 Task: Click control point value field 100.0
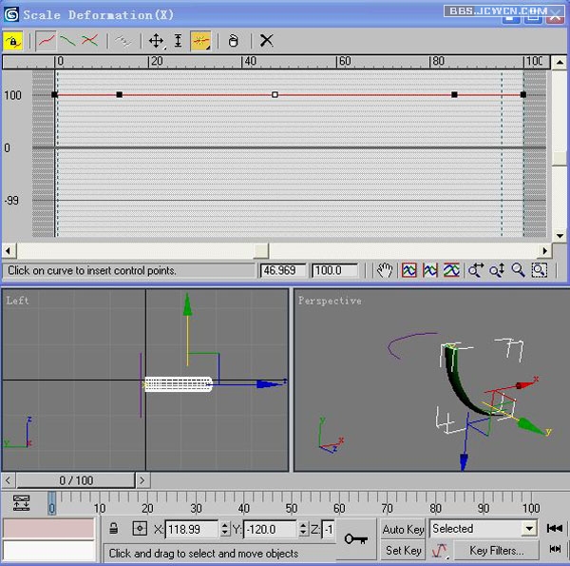tap(334, 270)
